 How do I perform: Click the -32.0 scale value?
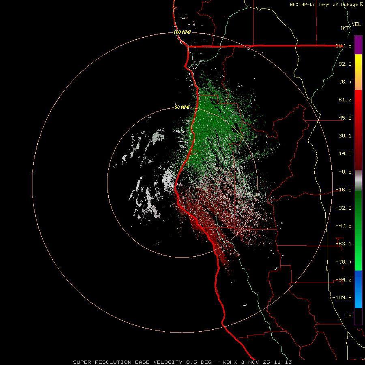tap(344, 208)
